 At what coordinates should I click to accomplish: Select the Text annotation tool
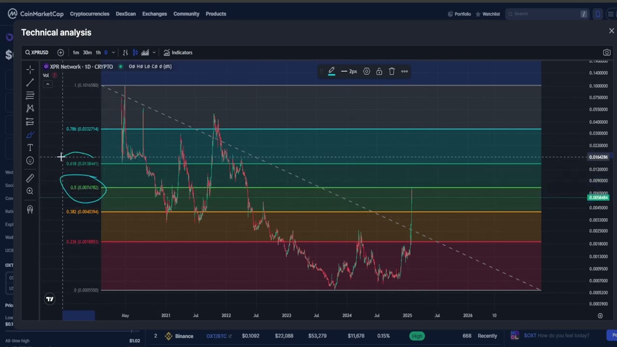[x=30, y=147]
